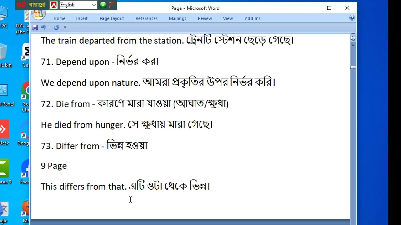Viewport: 401px width, 225px height.
Task: Click the Bengali word 'নির্ভর করা'
Action: [x=137, y=61]
